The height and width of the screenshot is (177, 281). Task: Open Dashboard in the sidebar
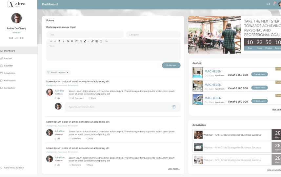[x=19, y=51]
